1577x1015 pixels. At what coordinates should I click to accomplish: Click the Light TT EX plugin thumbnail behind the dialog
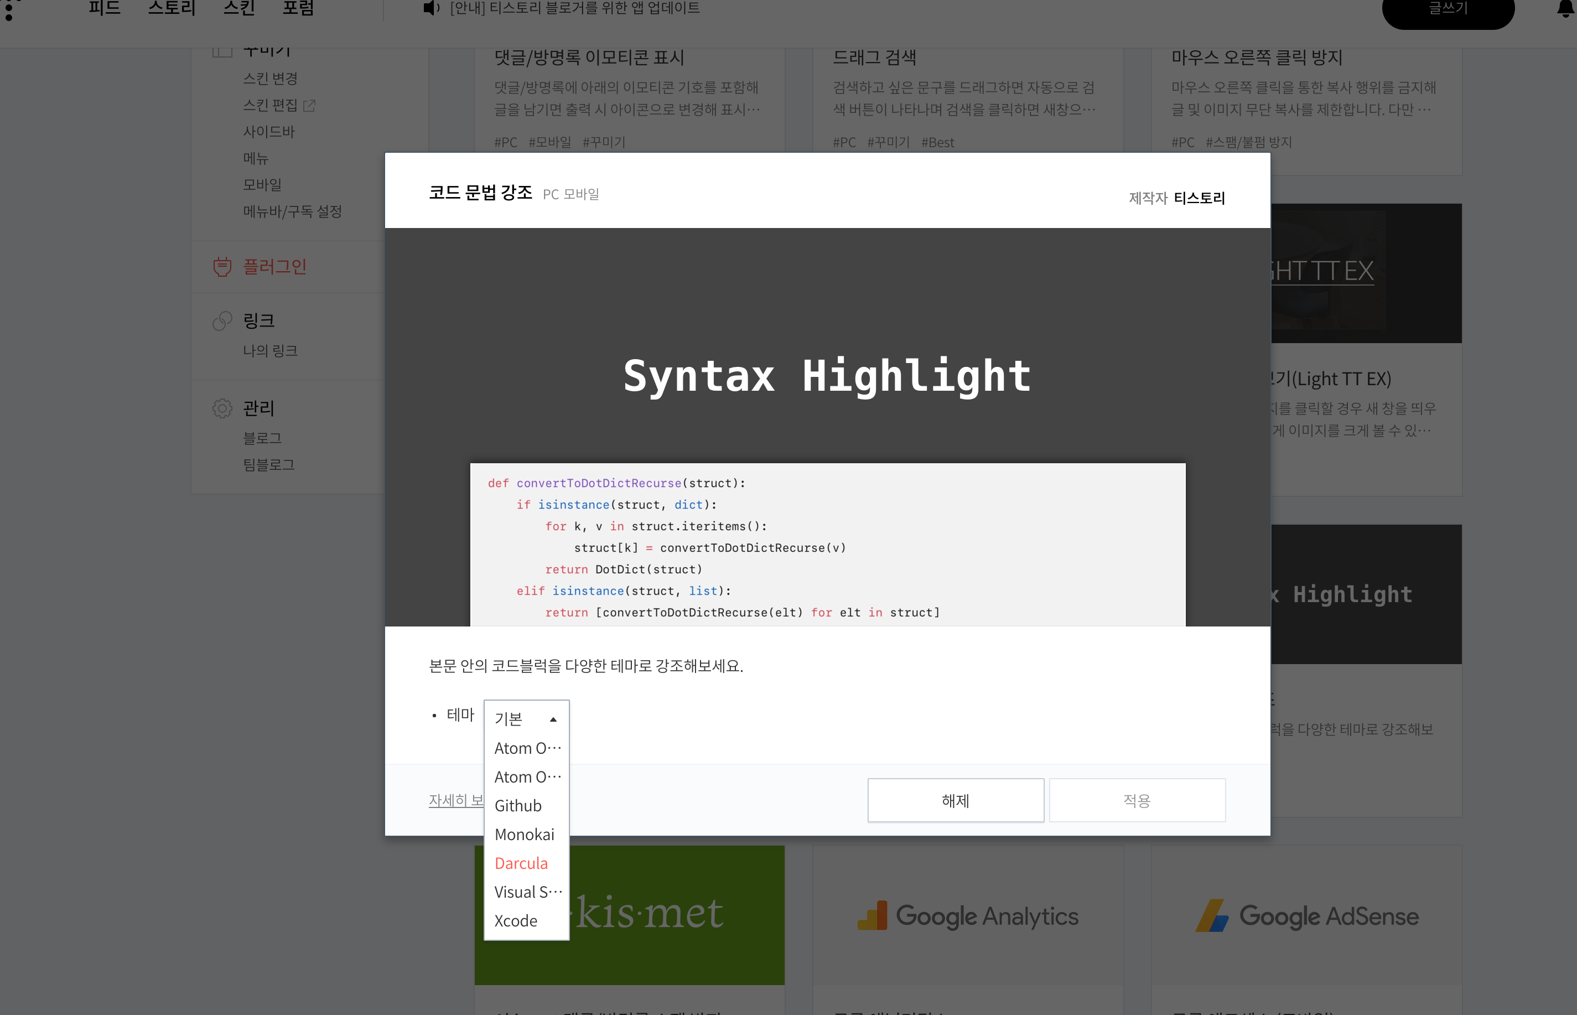pyautogui.click(x=1366, y=273)
